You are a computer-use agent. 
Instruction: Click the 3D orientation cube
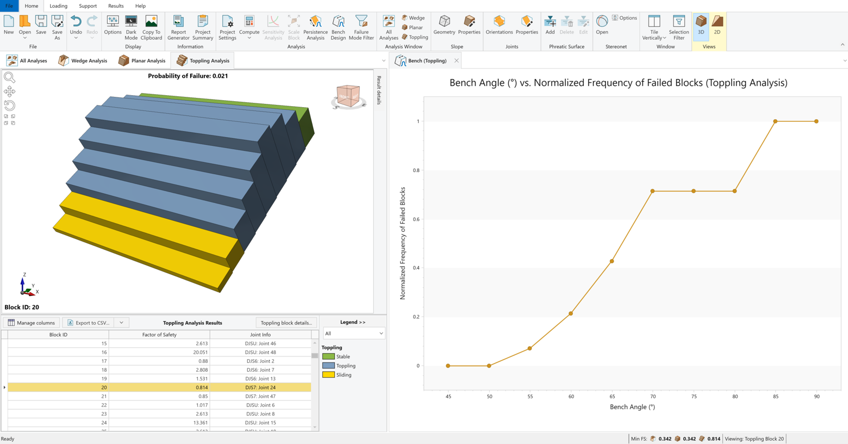point(348,96)
